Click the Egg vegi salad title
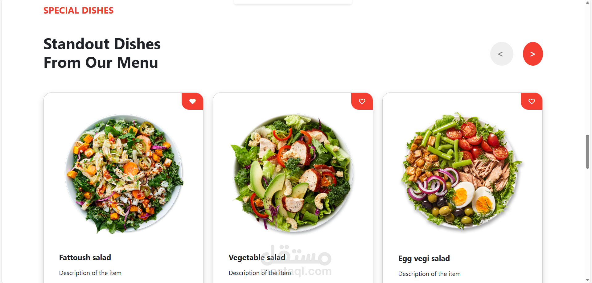This screenshot has height=283, width=592. (x=424, y=259)
